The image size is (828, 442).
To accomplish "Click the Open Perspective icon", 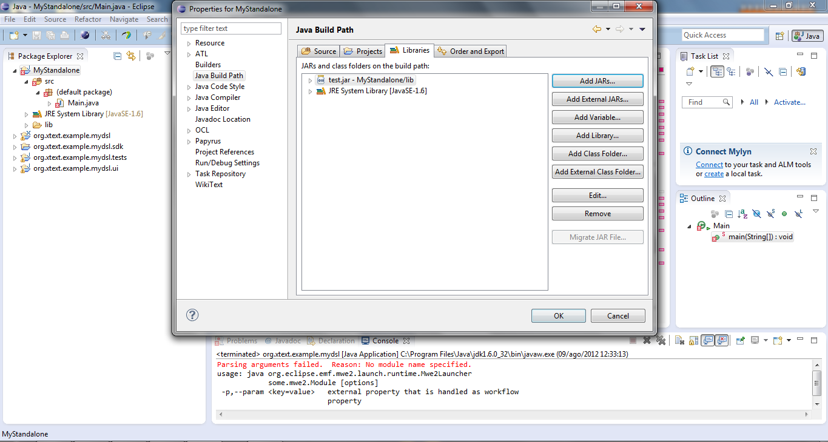I will tap(780, 36).
